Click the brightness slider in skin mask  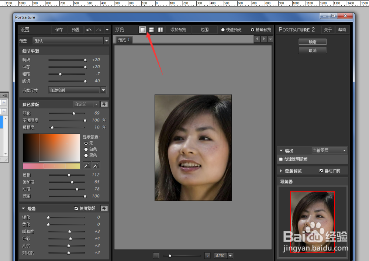coord(67,189)
